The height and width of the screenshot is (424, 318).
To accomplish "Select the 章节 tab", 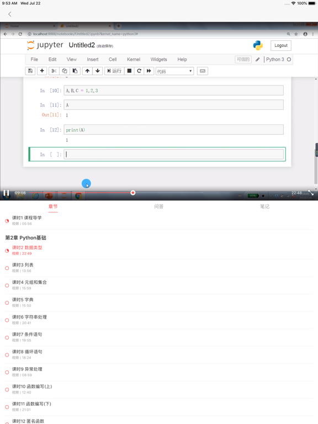I will click(53, 206).
